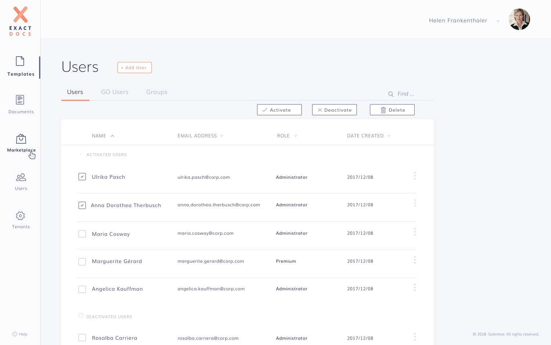Screen dimensions: 551x345
Task: Click the Delete button
Action: point(392,110)
